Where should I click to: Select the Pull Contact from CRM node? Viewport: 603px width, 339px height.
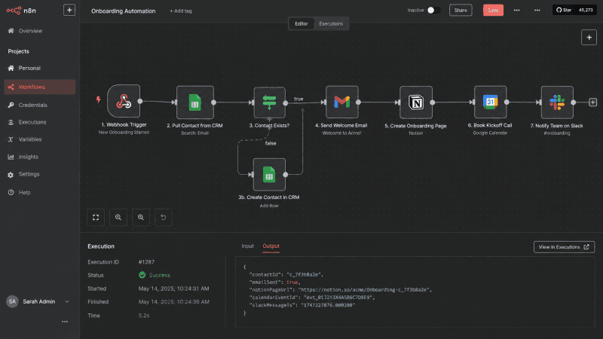[x=195, y=102]
